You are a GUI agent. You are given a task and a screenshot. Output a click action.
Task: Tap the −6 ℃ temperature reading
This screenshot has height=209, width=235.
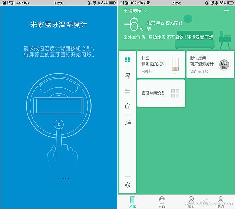134,24
